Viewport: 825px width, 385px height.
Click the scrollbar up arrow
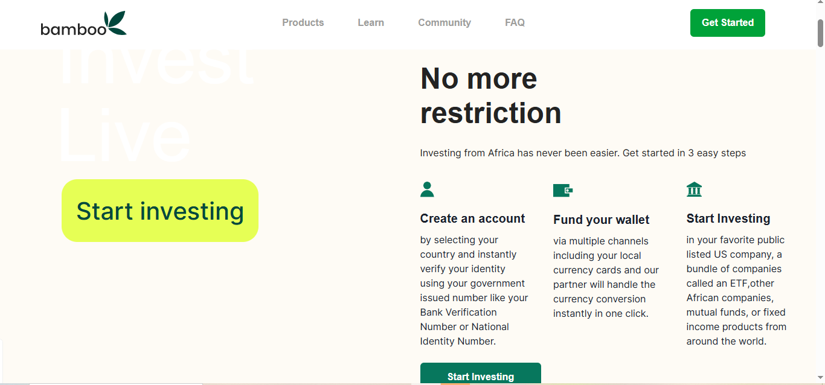[x=820, y=5]
